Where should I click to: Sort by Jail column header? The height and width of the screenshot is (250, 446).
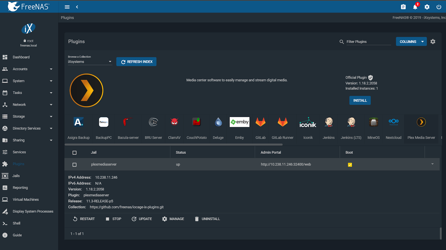pos(94,152)
